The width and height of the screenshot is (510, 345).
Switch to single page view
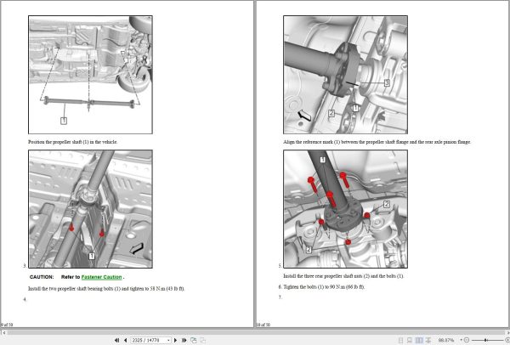coord(400,340)
